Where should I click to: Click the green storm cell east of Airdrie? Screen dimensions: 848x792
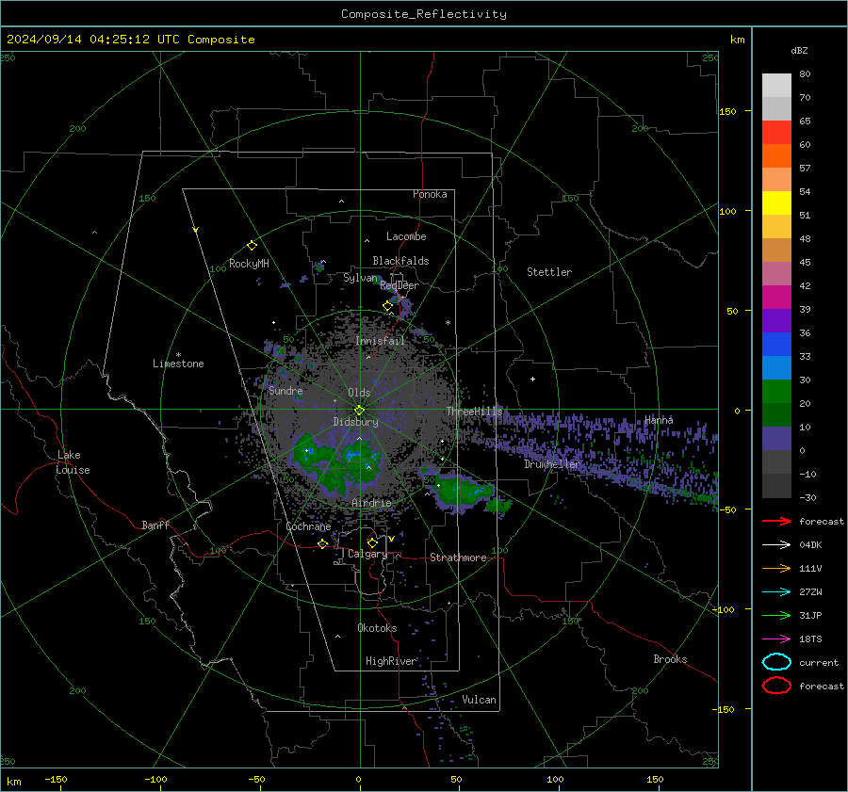465,493
